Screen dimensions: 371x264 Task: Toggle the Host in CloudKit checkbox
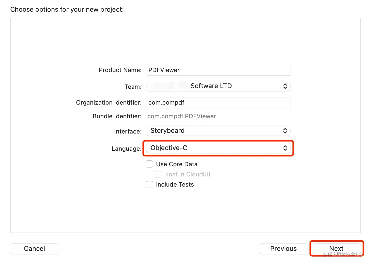click(x=158, y=174)
